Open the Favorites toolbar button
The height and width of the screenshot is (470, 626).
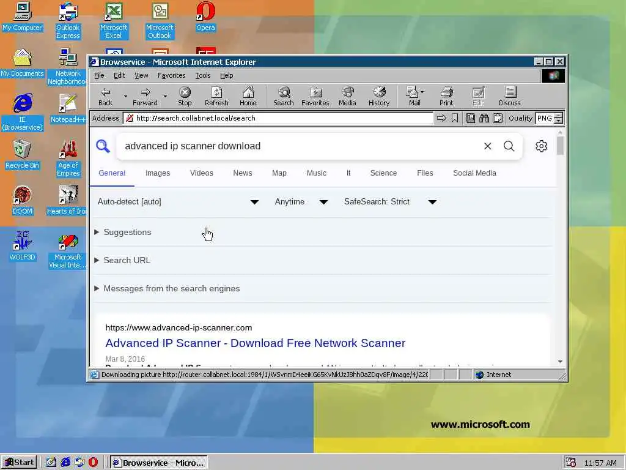(315, 97)
